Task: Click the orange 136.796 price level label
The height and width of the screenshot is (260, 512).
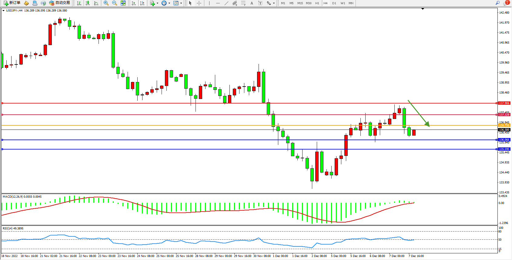Action: [504, 125]
